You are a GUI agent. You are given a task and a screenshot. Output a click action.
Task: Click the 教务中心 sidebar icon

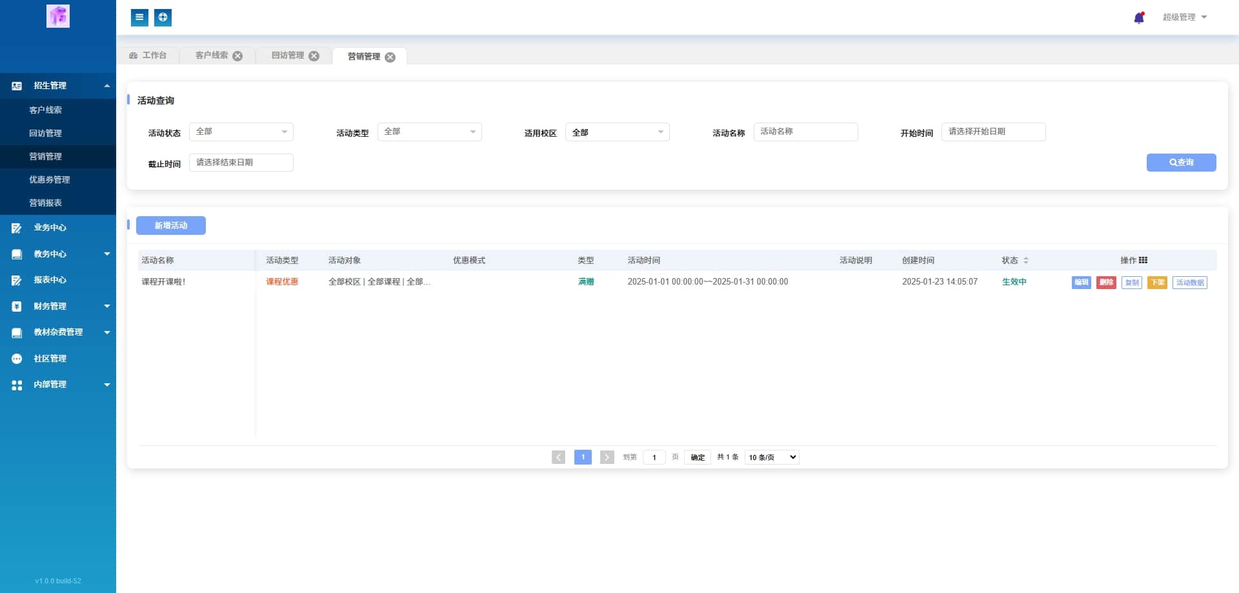17,254
